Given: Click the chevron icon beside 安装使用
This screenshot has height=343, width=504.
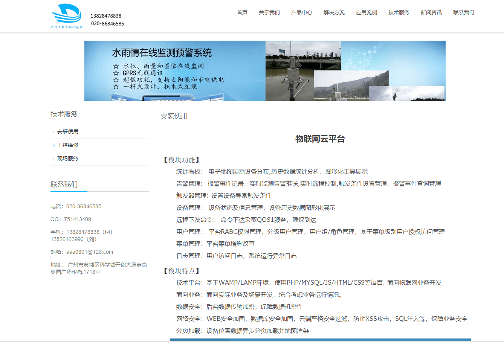Looking at the screenshot, I should pos(53,132).
